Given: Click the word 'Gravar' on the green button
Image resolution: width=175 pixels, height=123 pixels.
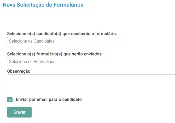Looking at the screenshot, I should [x=19, y=112].
